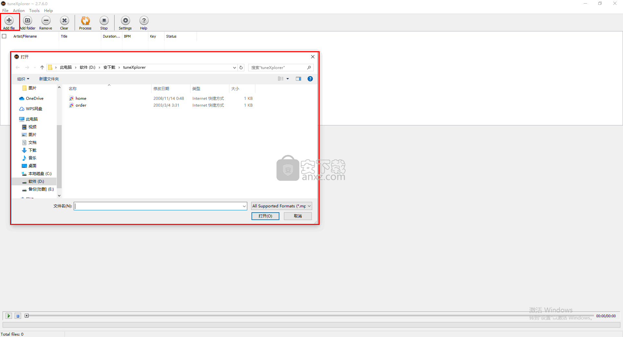Open the Help menu
Screen dimensions: 623x337
pyautogui.click(x=48, y=10)
